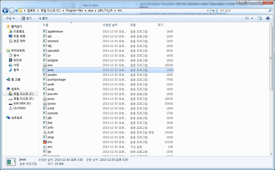Select USB DISK (G:) drive

click(x=19, y=103)
